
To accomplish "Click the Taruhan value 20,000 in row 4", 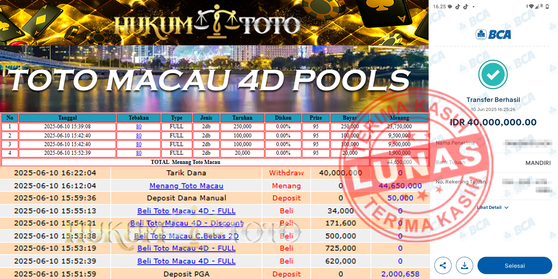I will click(242, 153).
